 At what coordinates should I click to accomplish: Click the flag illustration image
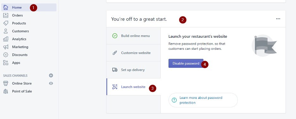tap(264, 46)
